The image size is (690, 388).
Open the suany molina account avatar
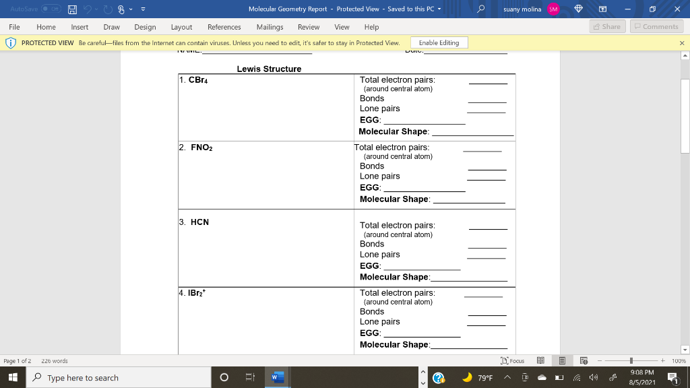coord(553,9)
